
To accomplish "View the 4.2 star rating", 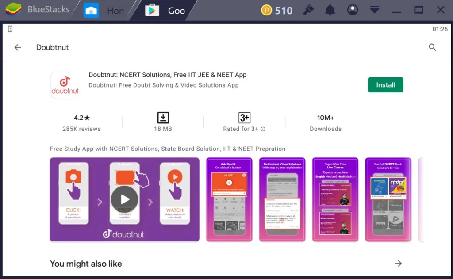I will click(x=82, y=118).
